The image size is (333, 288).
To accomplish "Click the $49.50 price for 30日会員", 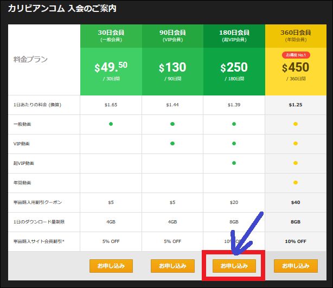I will (111, 68).
